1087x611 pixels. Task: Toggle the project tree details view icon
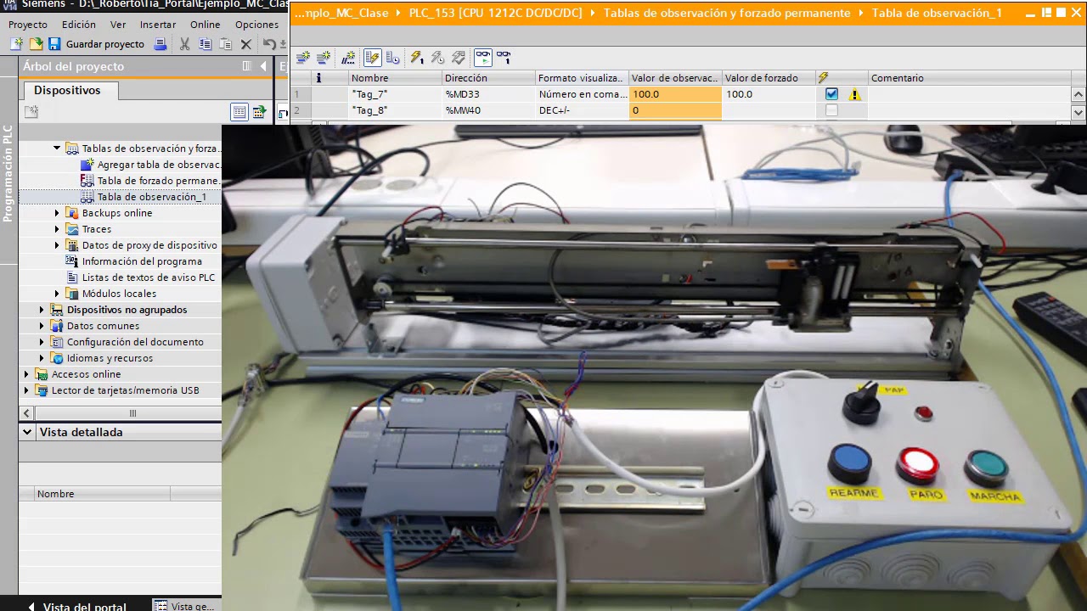tap(239, 111)
